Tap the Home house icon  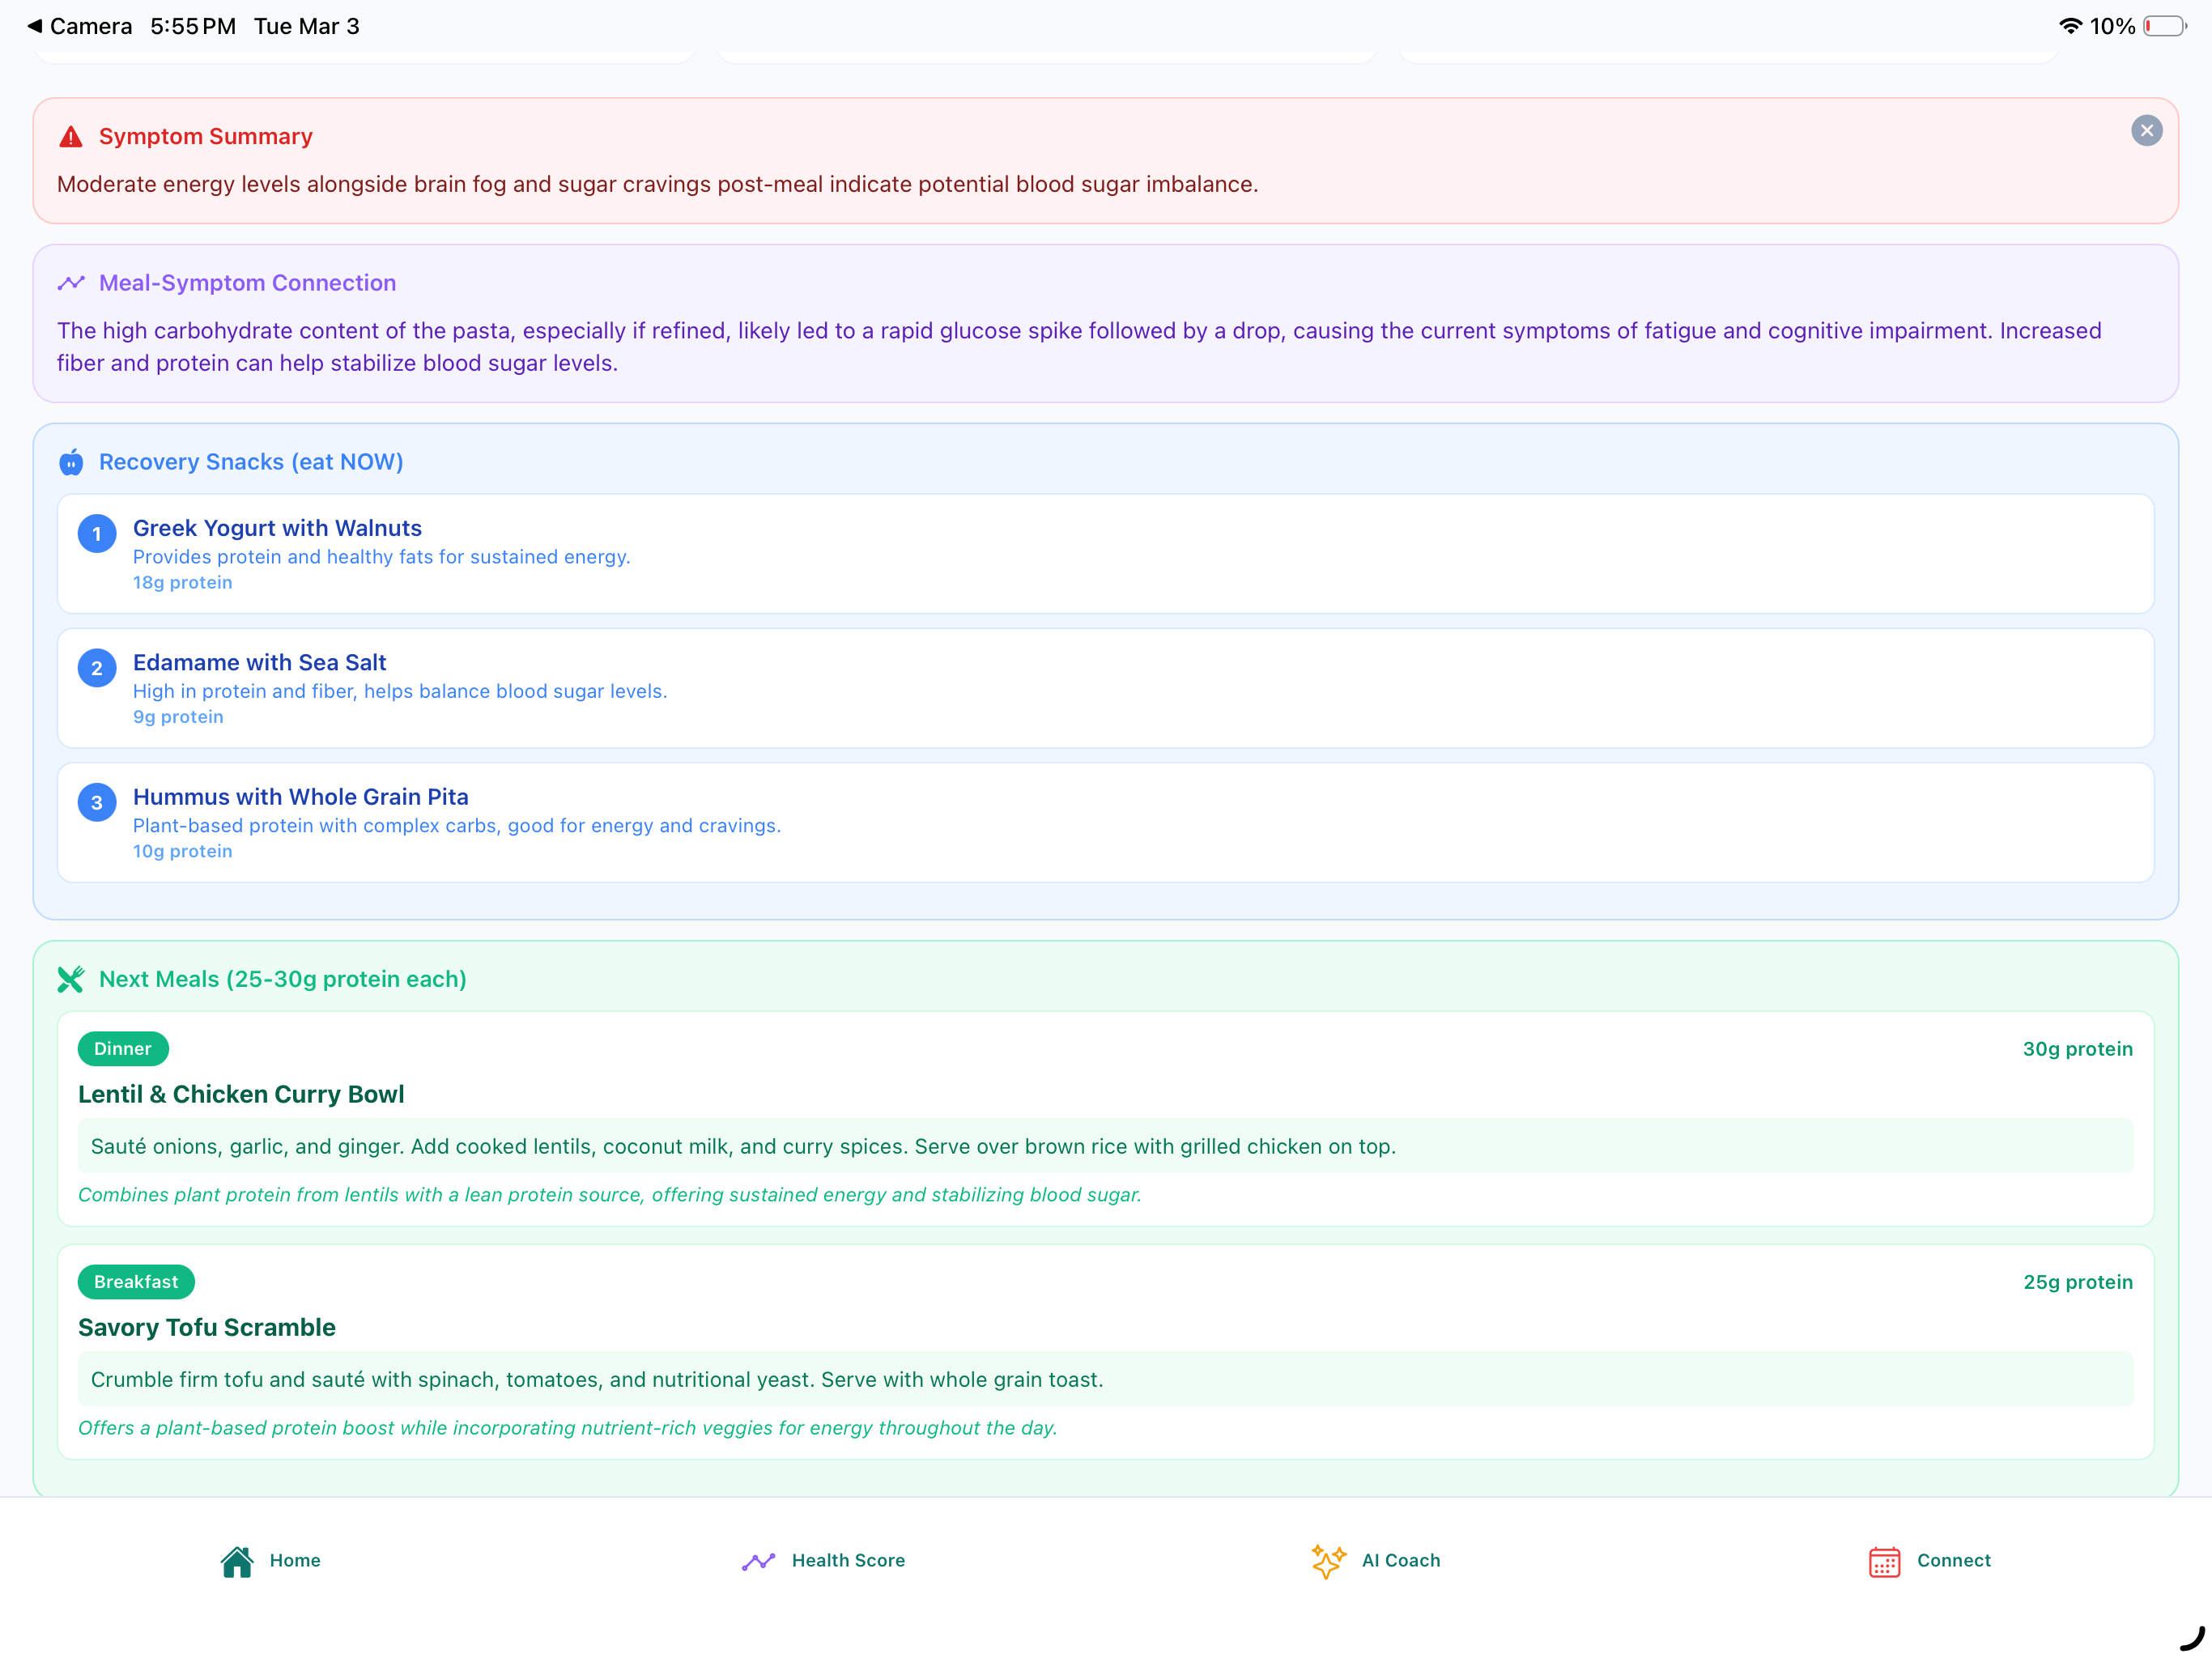pos(237,1561)
